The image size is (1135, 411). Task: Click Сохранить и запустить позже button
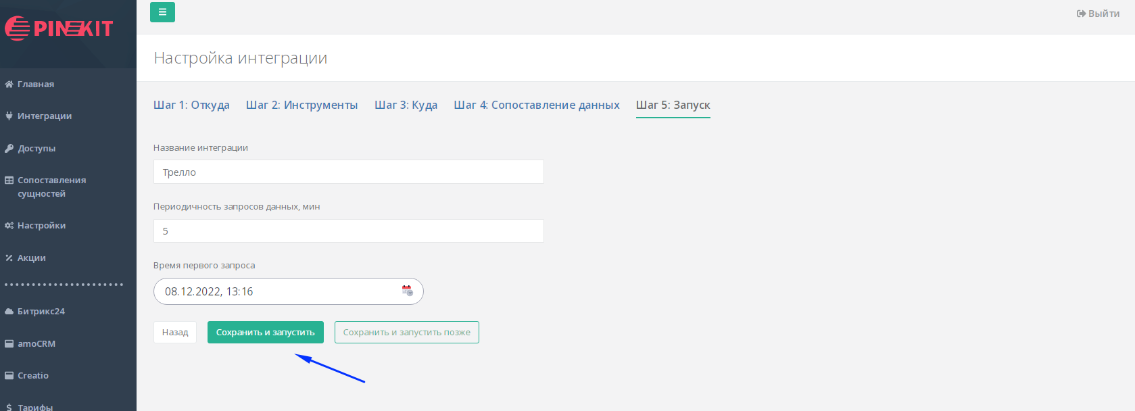406,333
